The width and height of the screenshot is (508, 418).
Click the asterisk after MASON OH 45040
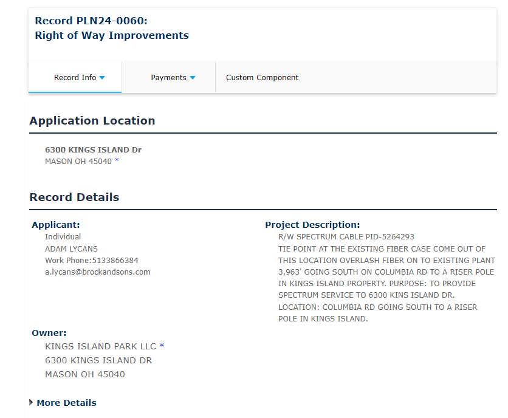117,161
